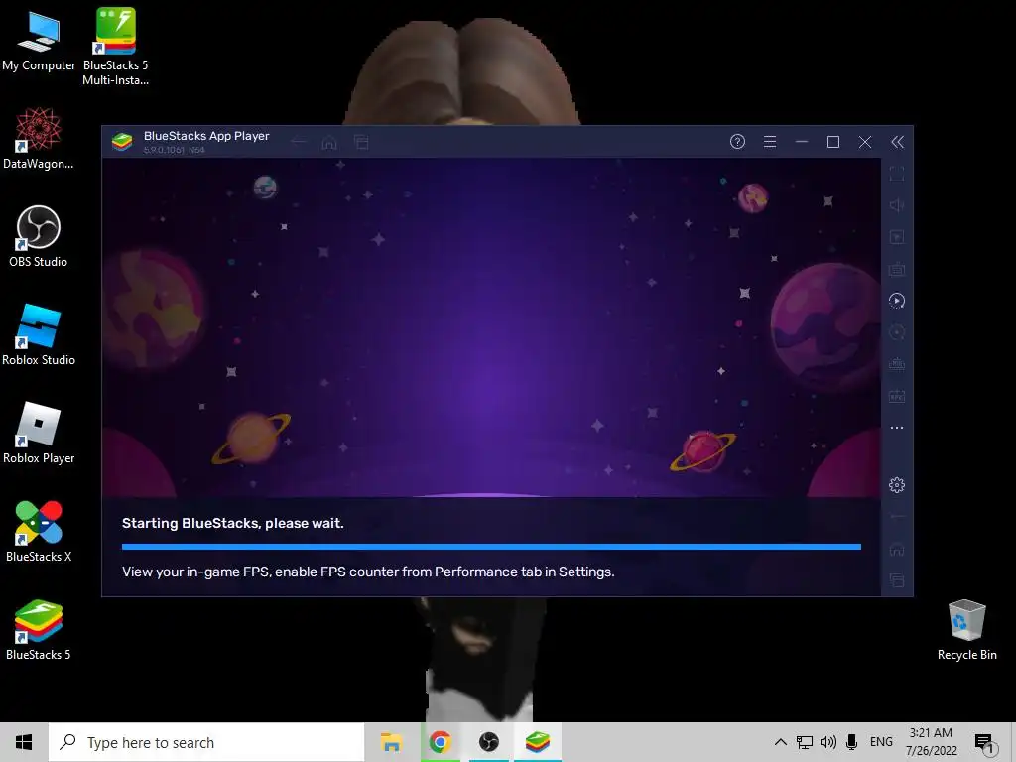
Task: Open the clock showing 3:21 AM
Action: (x=931, y=742)
